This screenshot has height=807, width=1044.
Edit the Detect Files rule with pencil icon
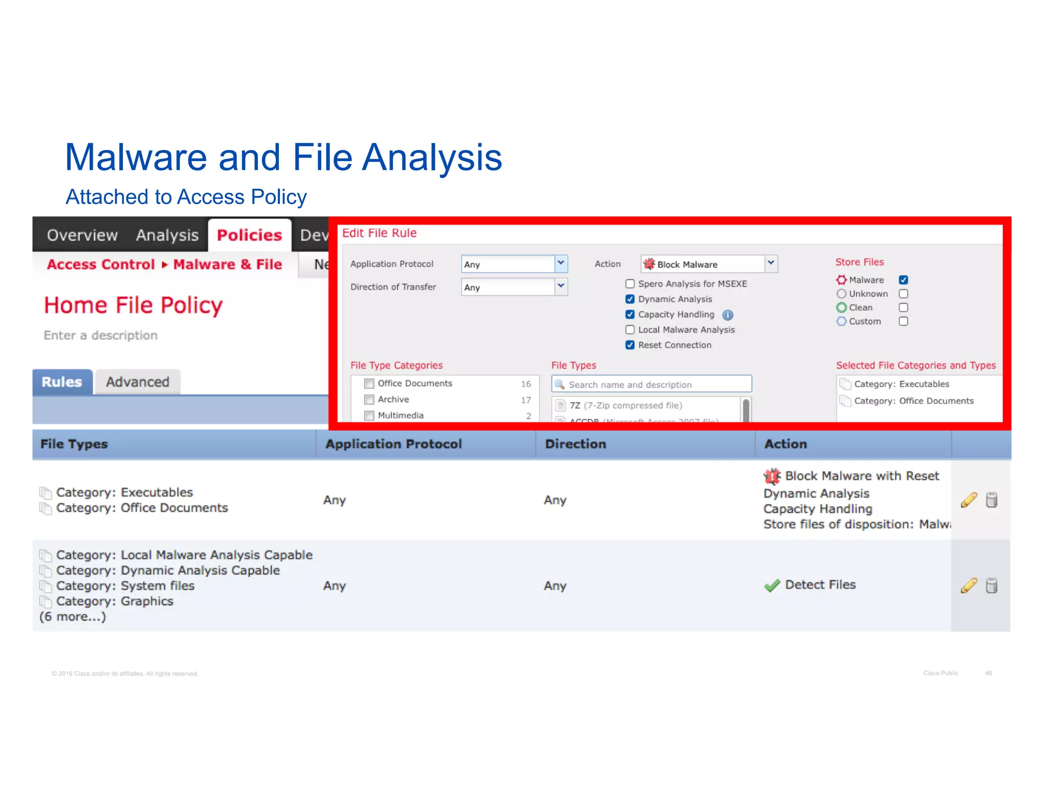pos(969,586)
